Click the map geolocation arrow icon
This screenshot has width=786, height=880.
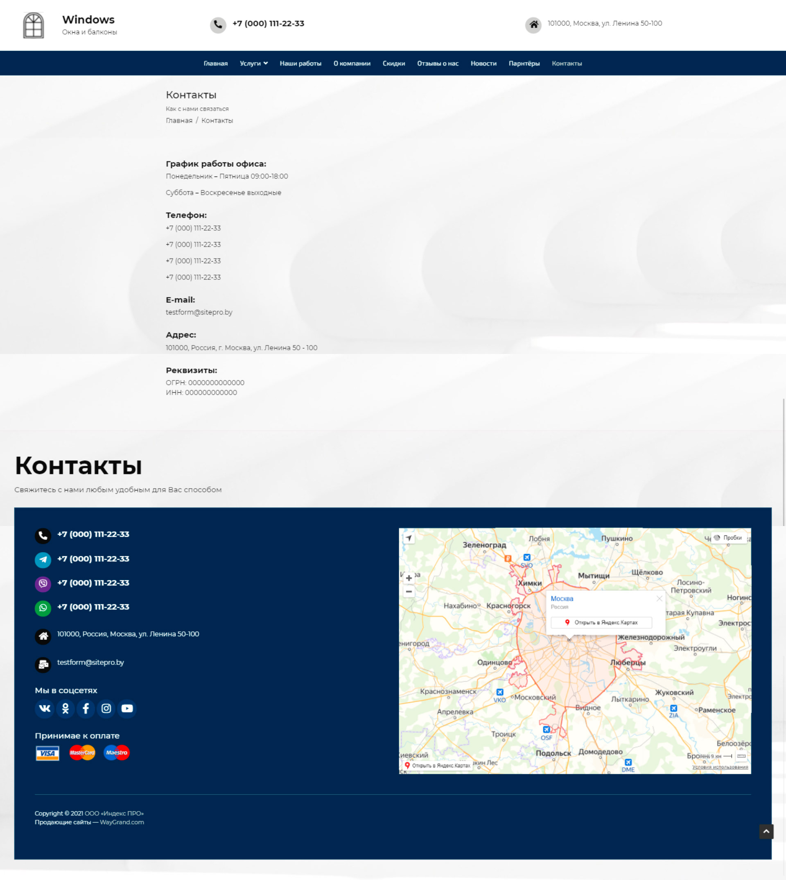click(x=409, y=538)
